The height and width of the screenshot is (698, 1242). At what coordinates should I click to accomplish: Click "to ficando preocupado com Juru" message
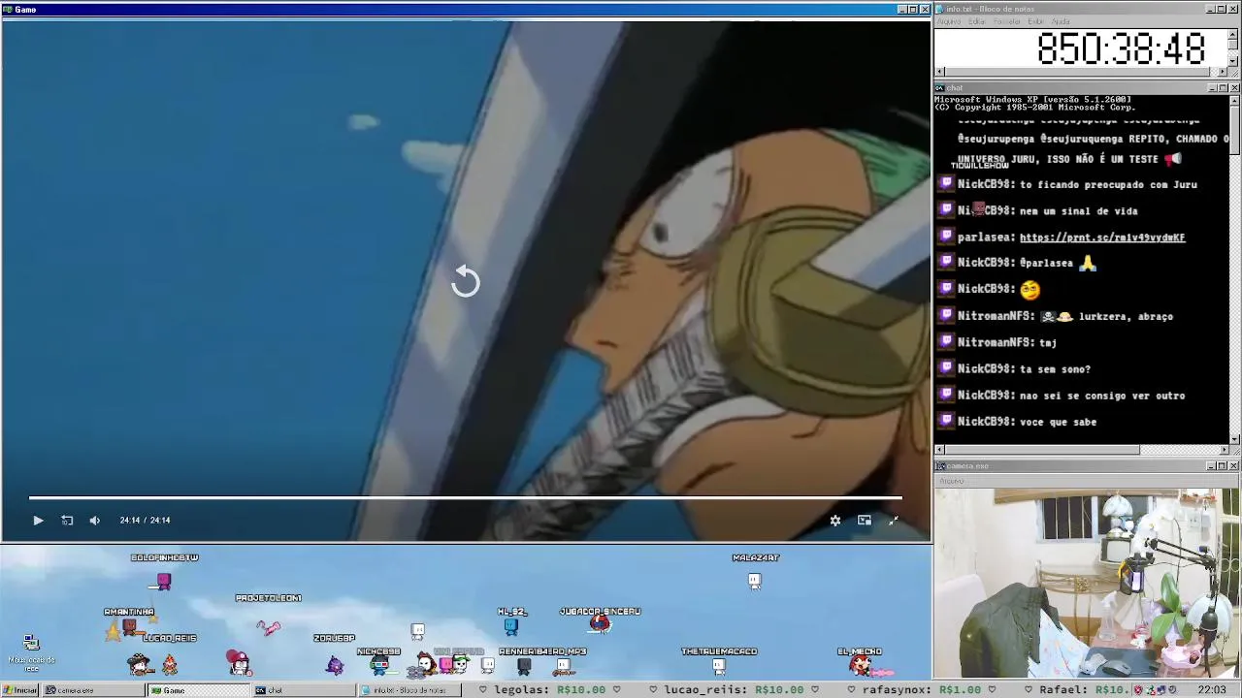coord(1108,184)
